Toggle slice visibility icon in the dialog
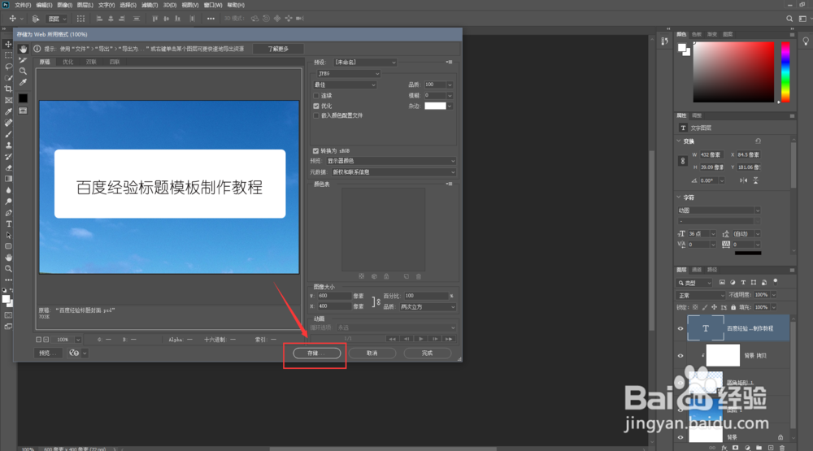This screenshot has width=813, height=451. pos(23,111)
